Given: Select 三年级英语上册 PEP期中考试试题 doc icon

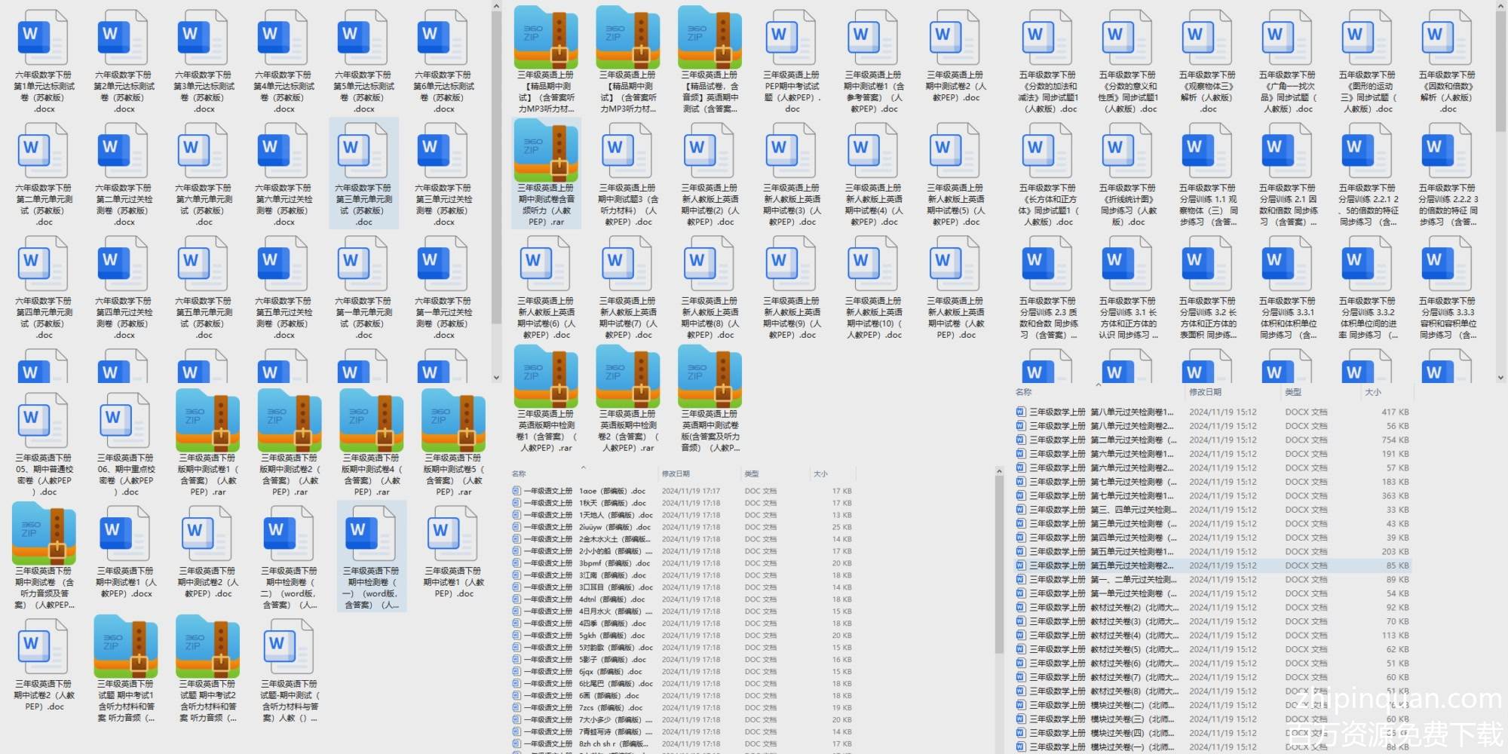Looking at the screenshot, I should [x=791, y=39].
